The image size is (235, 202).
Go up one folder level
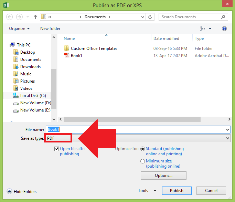point(35,17)
